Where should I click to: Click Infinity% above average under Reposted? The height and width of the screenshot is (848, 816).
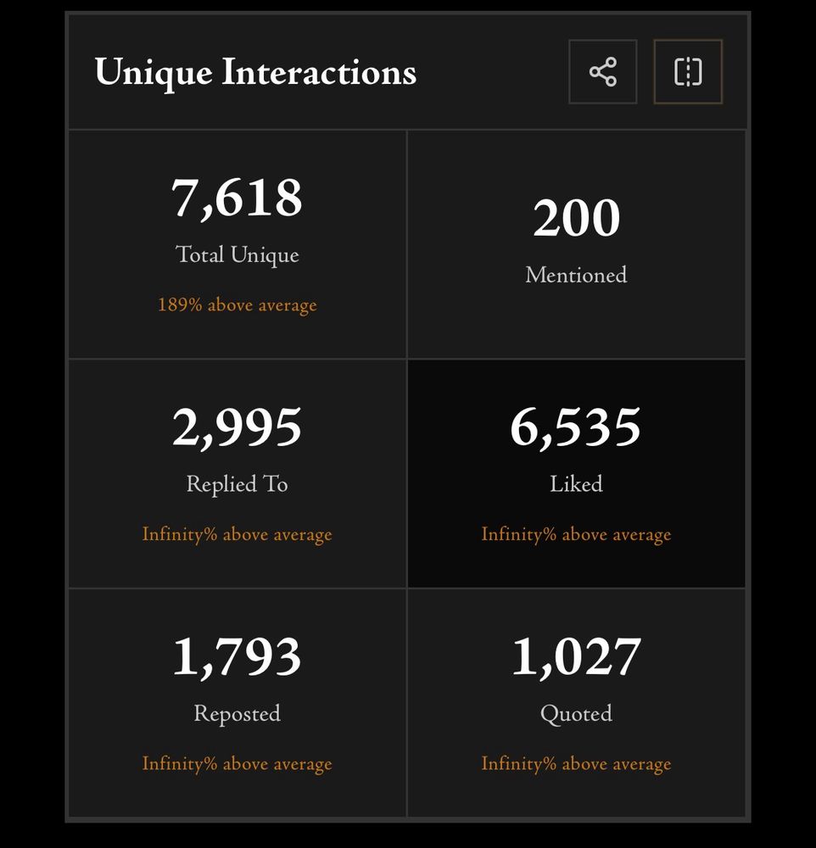[238, 763]
